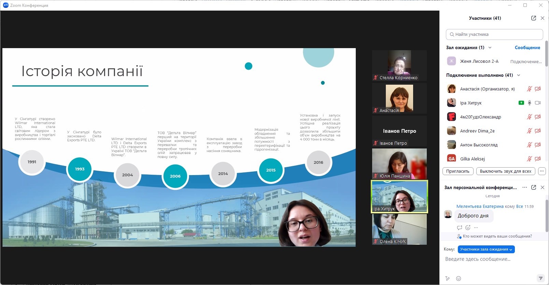Click the slide title Історія компанії
Image resolution: width=549 pixels, height=285 pixels.
82,71
